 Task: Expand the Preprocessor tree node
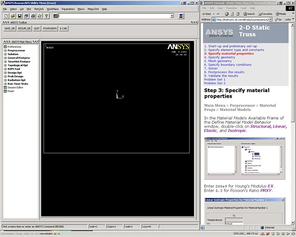[x=5, y=50]
